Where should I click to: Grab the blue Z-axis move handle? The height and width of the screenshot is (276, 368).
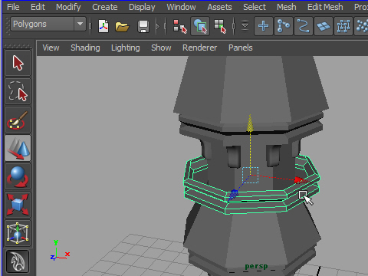coord(234,194)
